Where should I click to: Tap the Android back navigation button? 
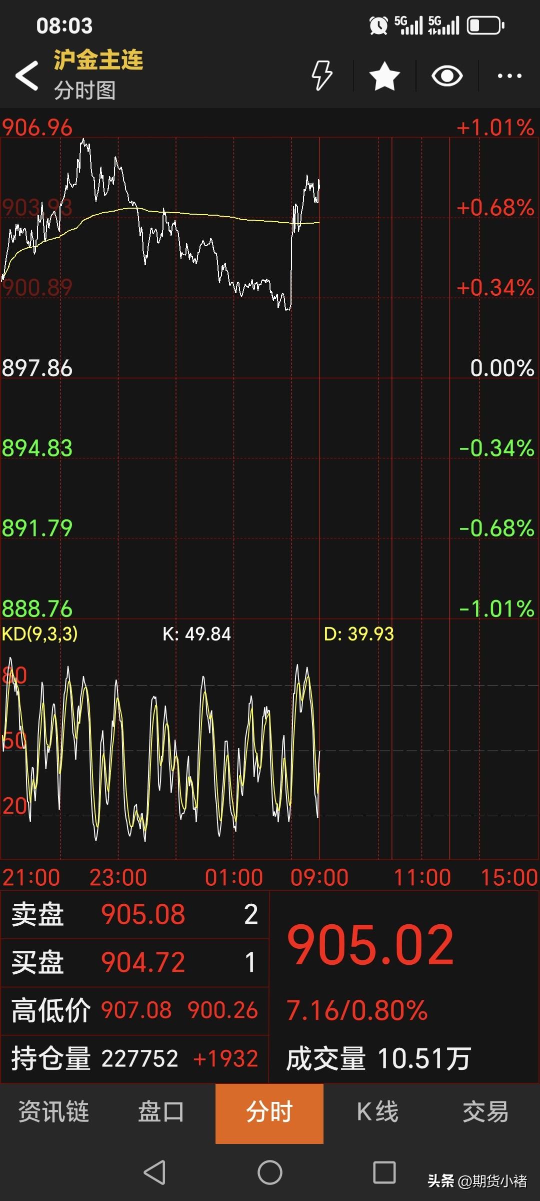click(x=154, y=1172)
